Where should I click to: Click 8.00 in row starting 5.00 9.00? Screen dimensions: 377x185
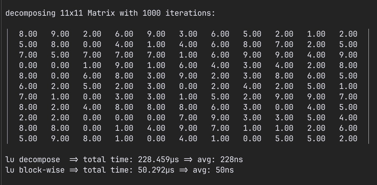(x=92, y=139)
